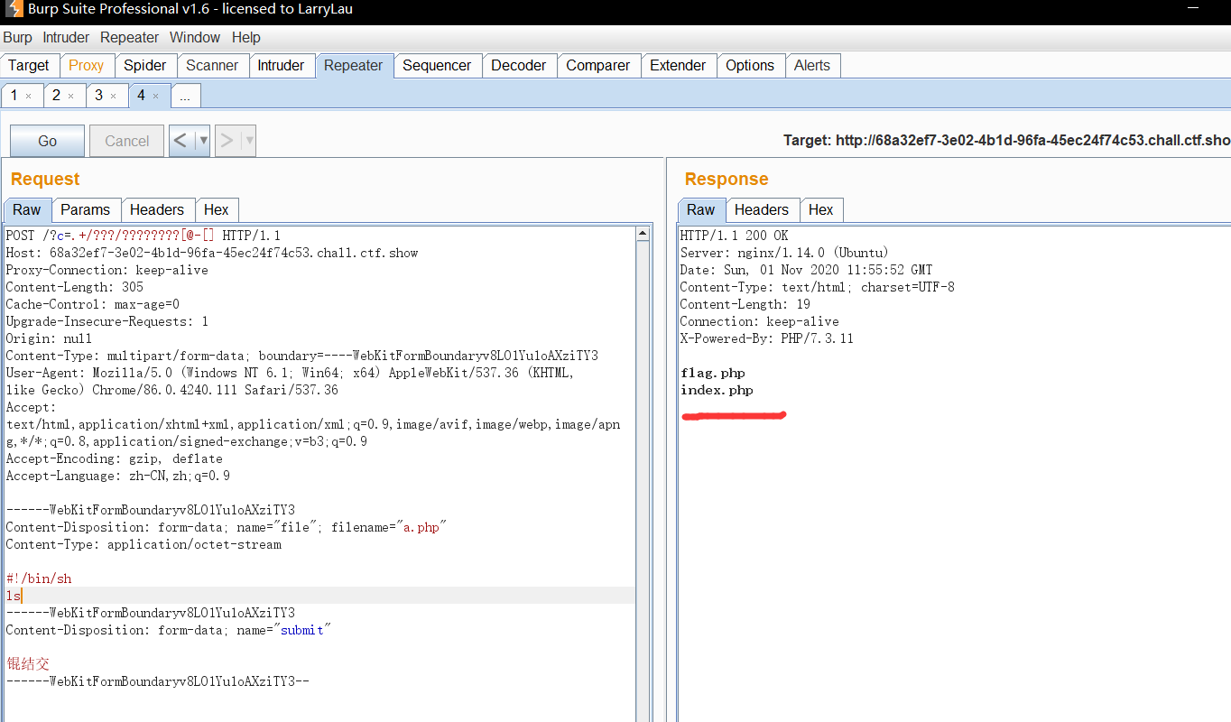Close Repeater tab 1
The height and width of the screenshot is (722, 1231).
(28, 96)
